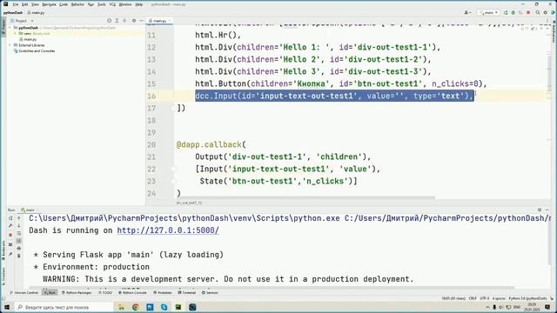Toggle scroll to end in Run console
The image size is (557, 313).
pyautogui.click(x=19, y=241)
